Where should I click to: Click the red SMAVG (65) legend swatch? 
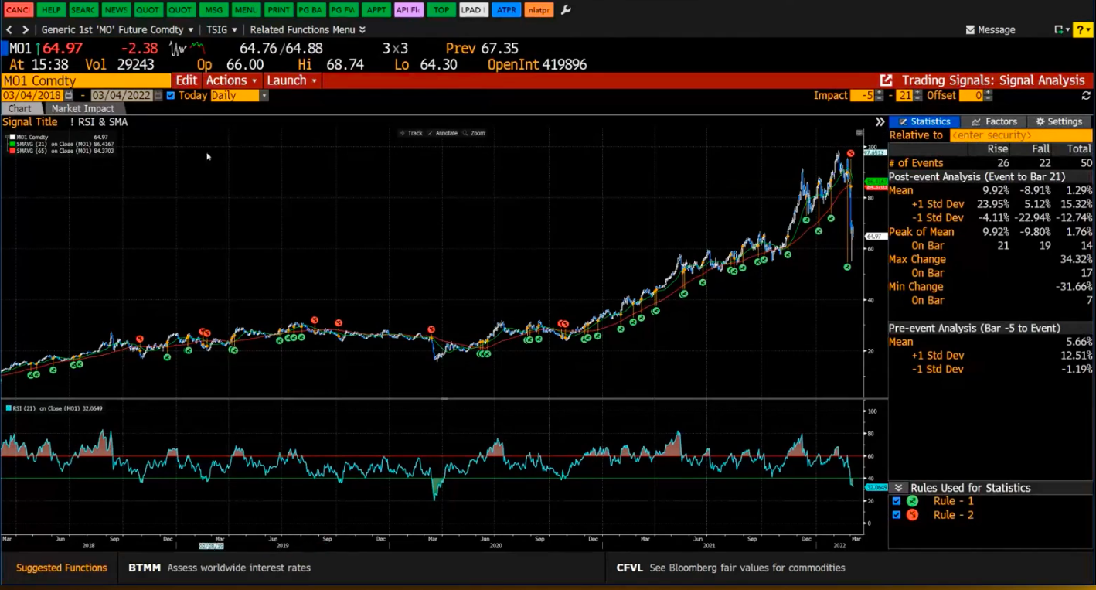(x=12, y=151)
